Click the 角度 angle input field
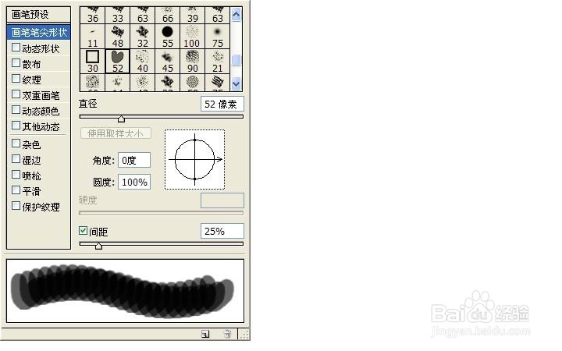 coord(134,160)
